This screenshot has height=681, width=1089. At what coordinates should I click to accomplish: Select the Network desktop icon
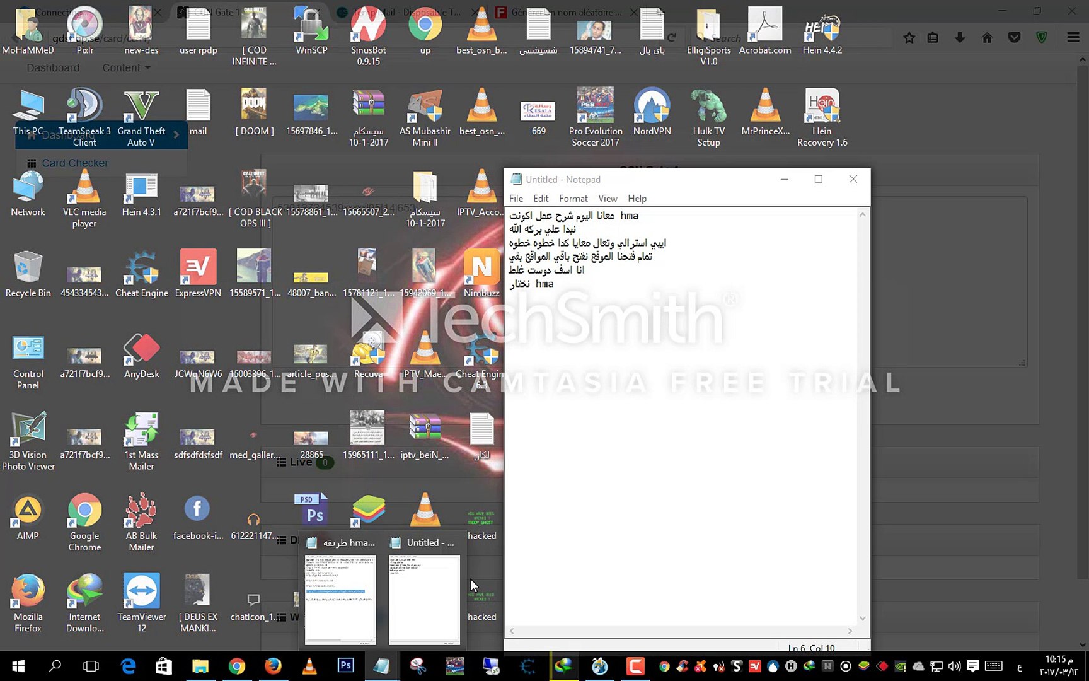[x=28, y=193]
